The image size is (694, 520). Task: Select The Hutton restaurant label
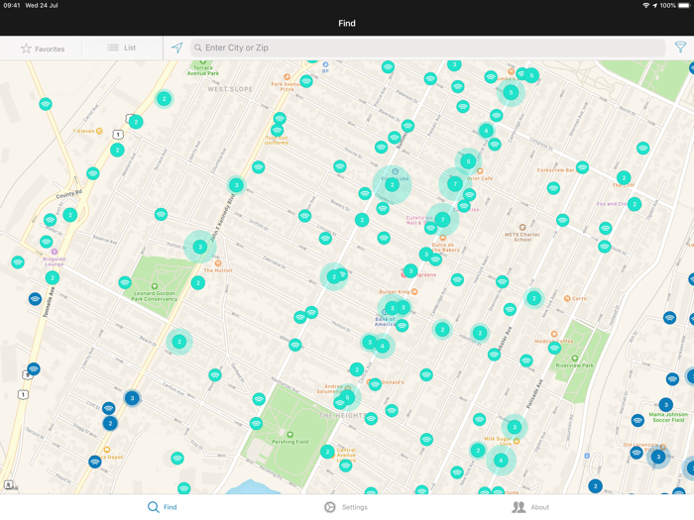point(218,269)
